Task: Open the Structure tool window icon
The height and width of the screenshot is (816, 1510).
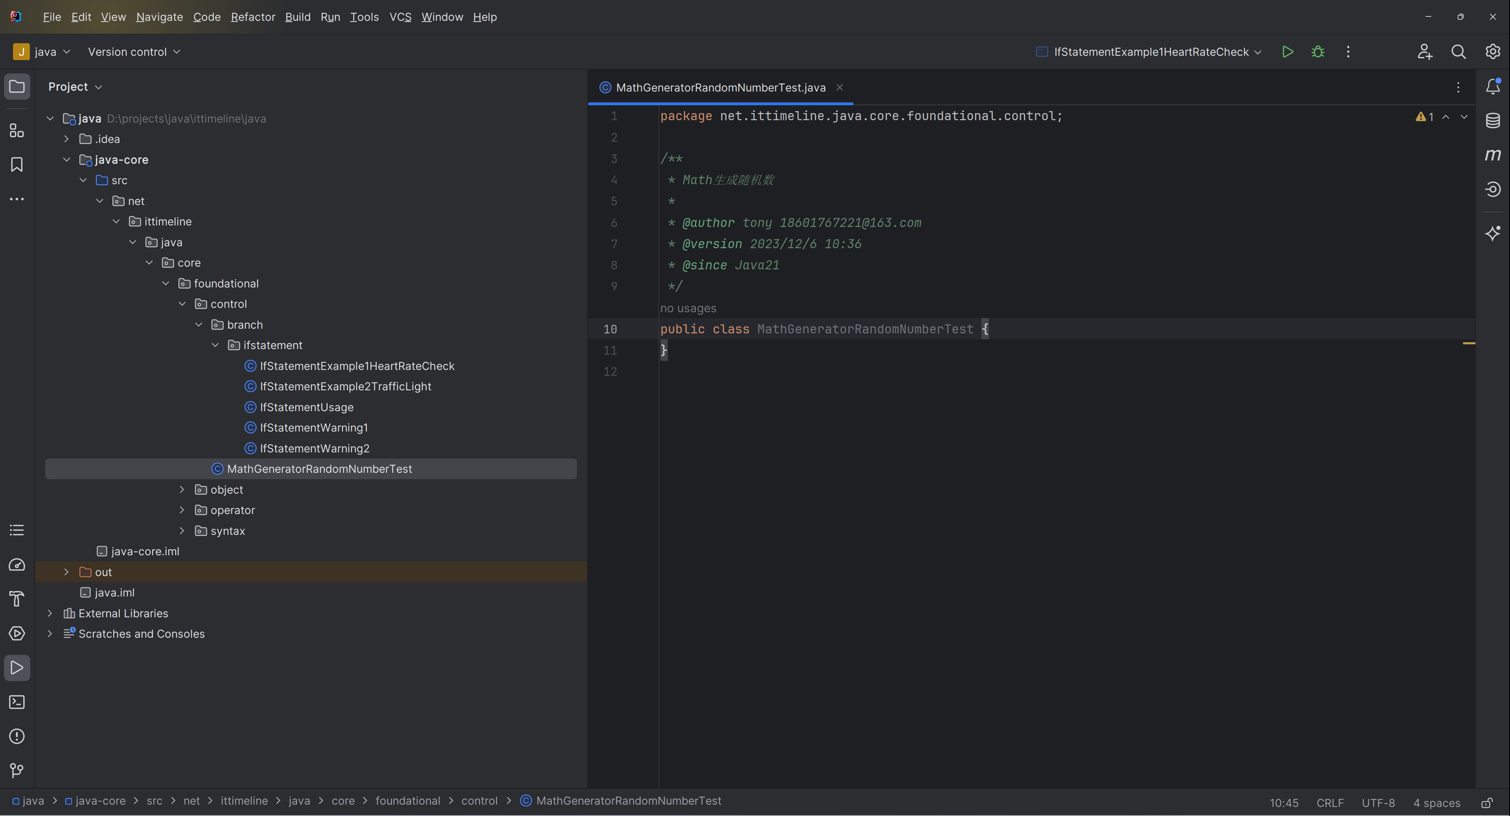Action: click(x=17, y=130)
